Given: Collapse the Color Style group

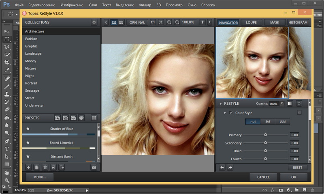Looking at the screenshot, I should (225, 112).
